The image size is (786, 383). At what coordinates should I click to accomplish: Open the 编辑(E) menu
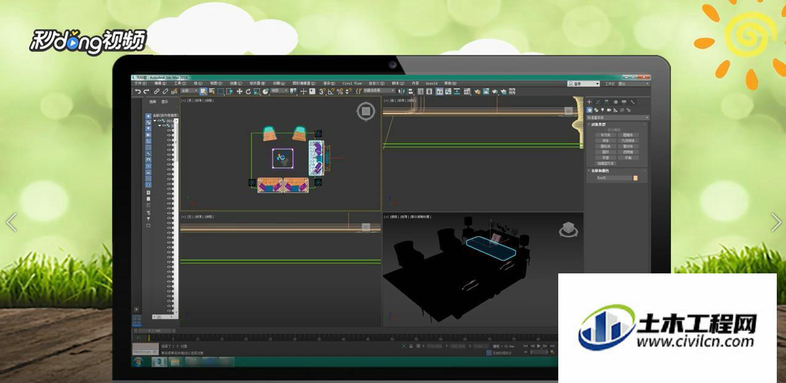point(160,83)
